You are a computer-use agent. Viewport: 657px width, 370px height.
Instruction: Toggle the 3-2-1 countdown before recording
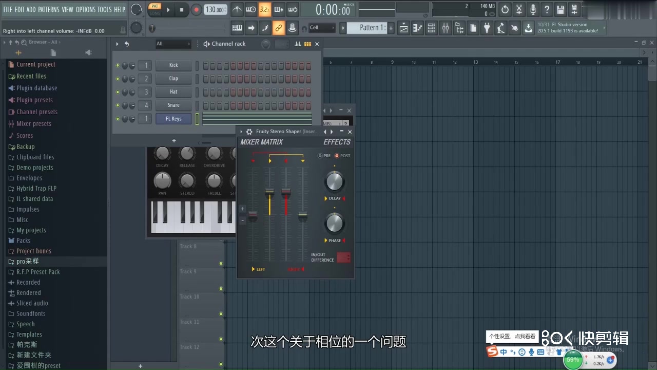click(x=264, y=9)
